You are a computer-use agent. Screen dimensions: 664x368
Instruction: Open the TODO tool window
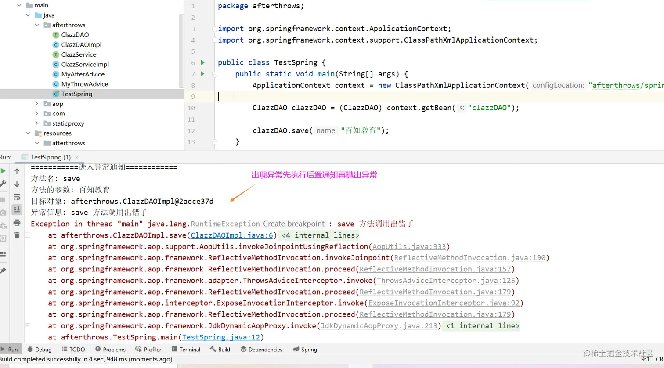click(x=73, y=350)
